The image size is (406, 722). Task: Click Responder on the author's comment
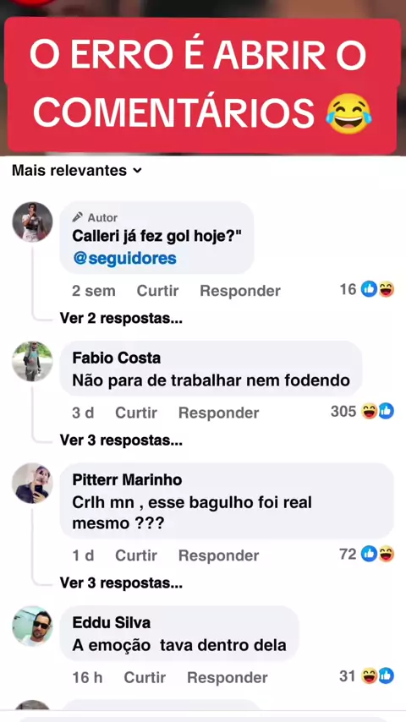240,291
